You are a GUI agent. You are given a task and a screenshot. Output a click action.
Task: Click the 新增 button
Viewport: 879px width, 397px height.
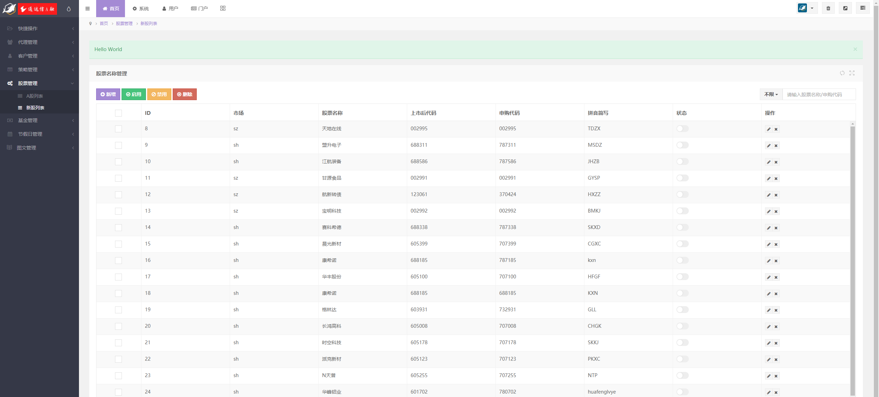coord(108,94)
